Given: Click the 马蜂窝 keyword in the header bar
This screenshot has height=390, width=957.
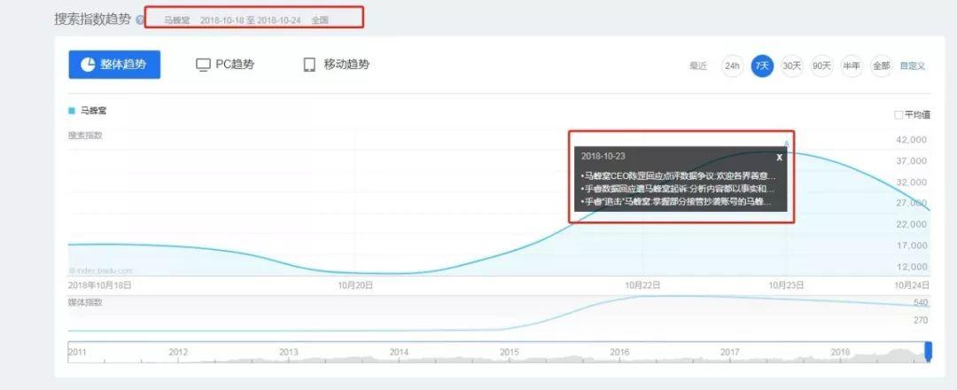Looking at the screenshot, I should [176, 20].
